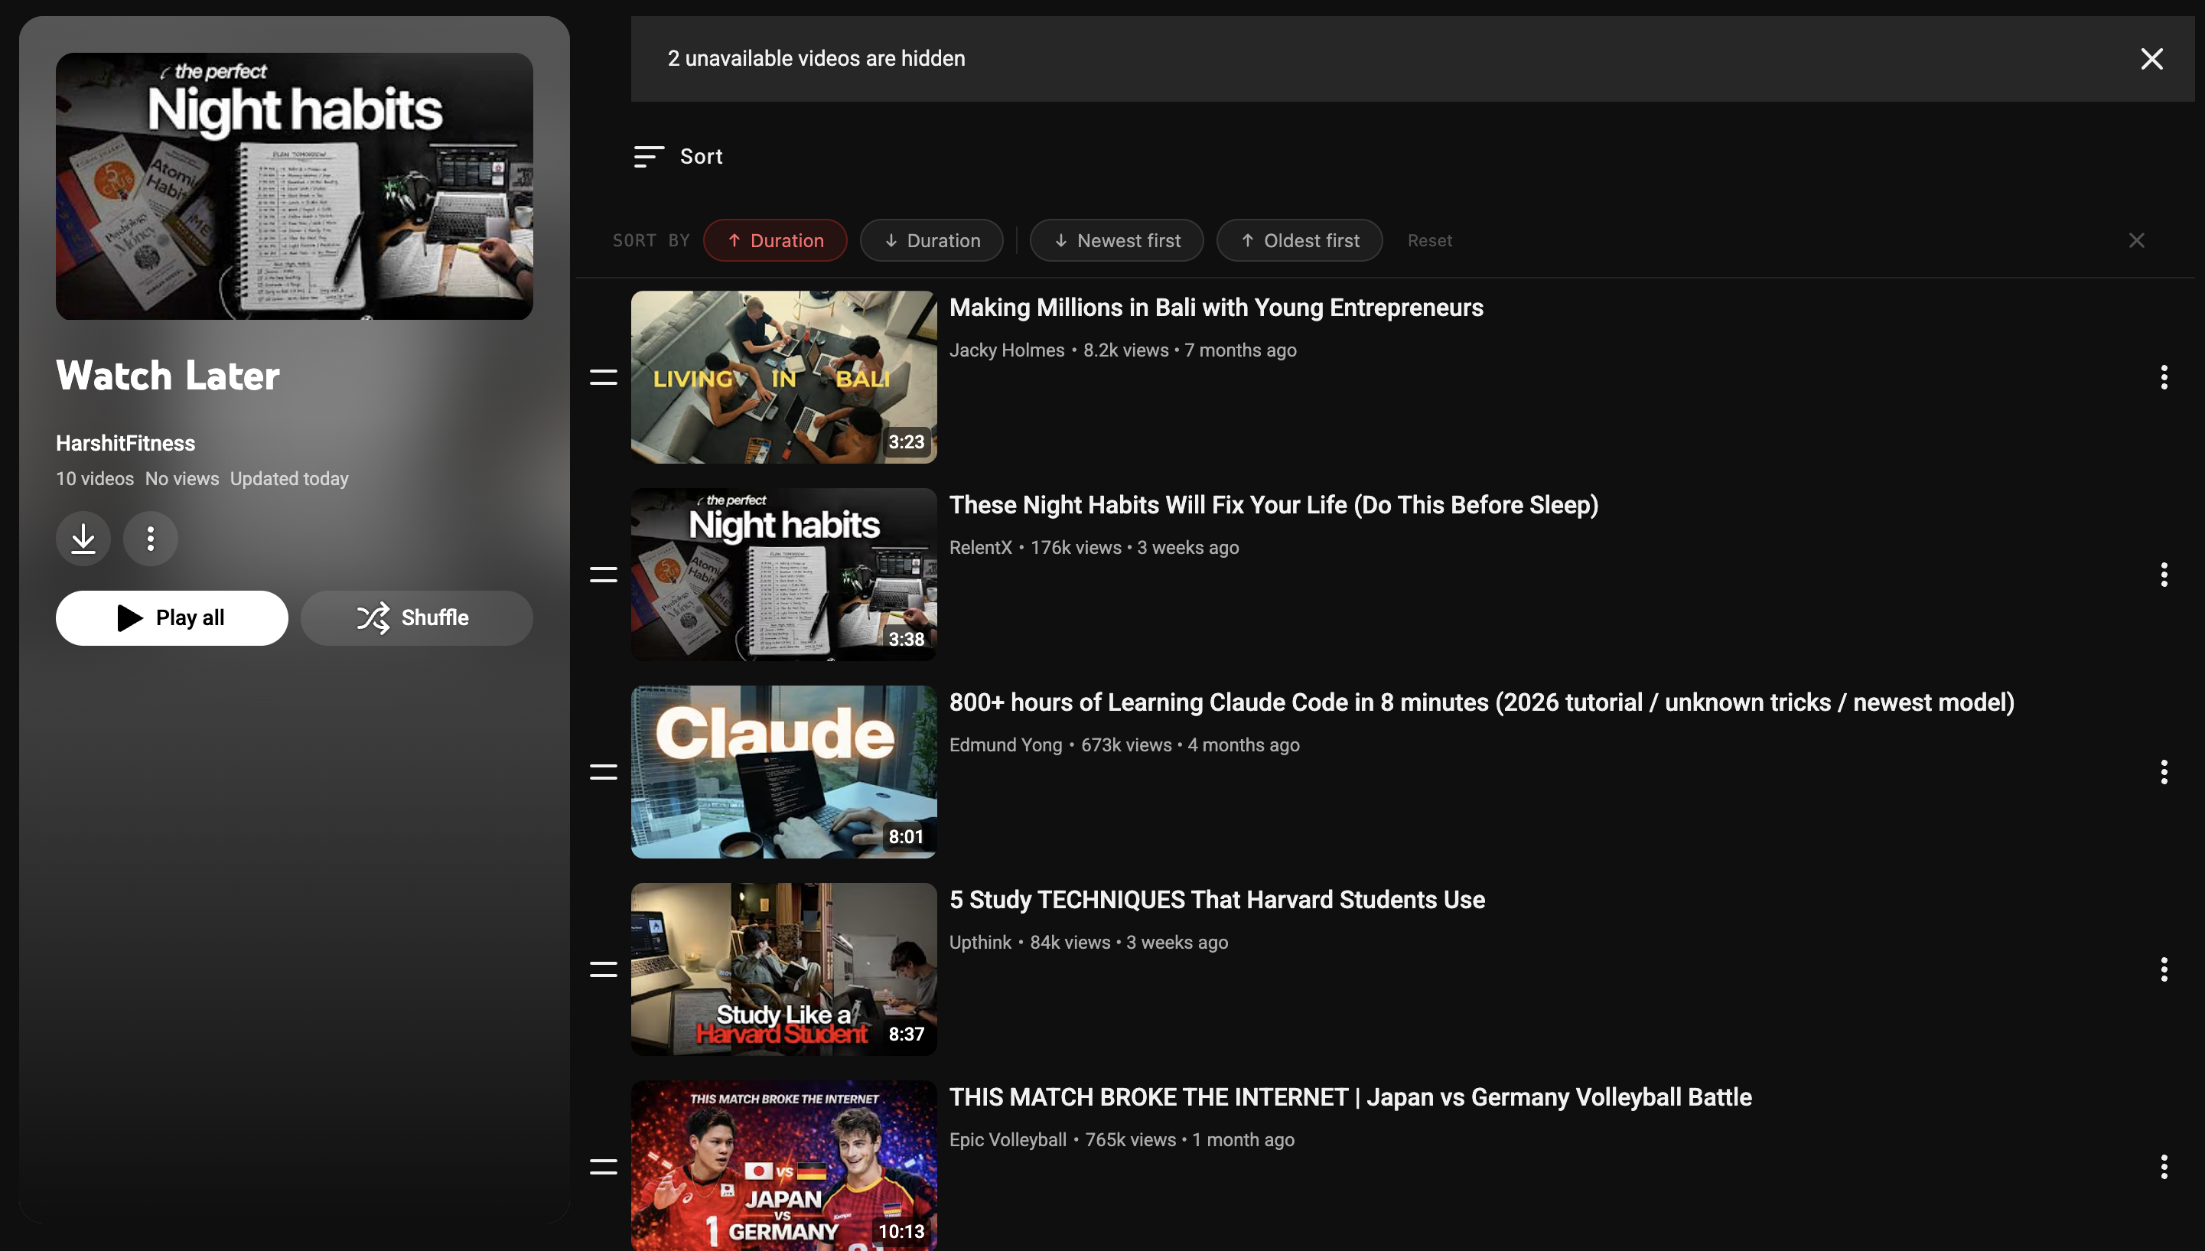Image resolution: width=2205 pixels, height=1251 pixels.
Task: Click the Sort filter icon
Action: tap(649, 156)
